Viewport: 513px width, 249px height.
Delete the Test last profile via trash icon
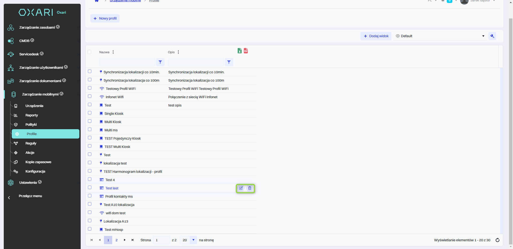tap(250, 188)
